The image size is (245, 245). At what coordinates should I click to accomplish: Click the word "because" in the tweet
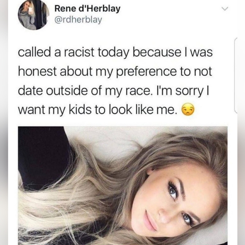tap(157, 52)
